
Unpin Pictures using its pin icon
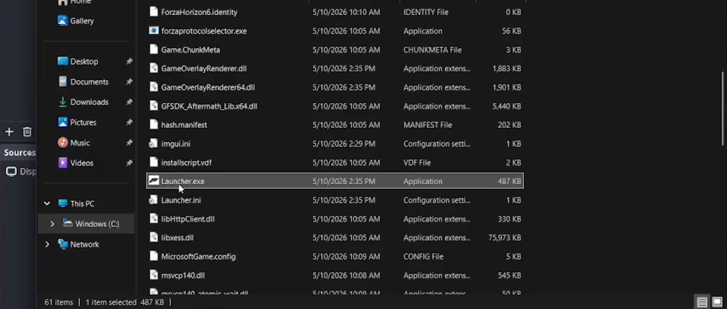(129, 122)
